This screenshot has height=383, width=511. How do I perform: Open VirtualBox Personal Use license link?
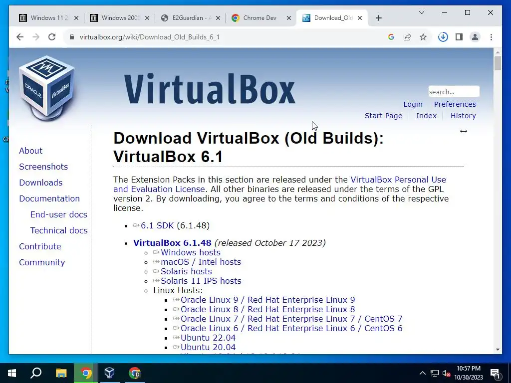[x=398, y=180]
